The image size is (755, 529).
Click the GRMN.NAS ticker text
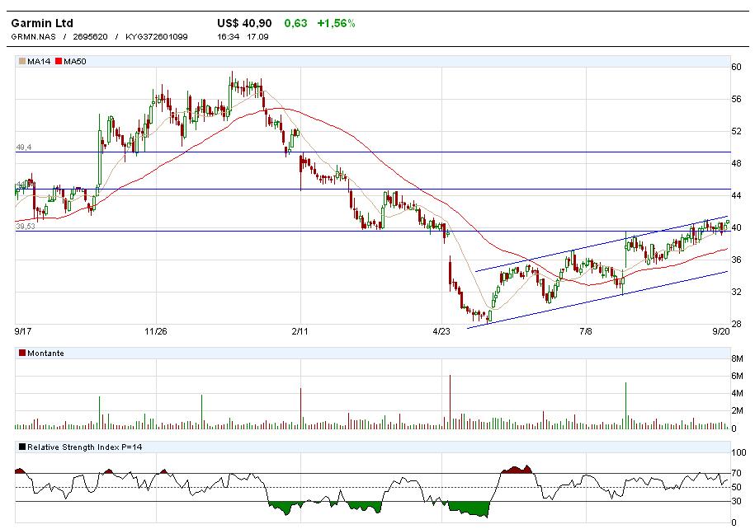coord(33,36)
